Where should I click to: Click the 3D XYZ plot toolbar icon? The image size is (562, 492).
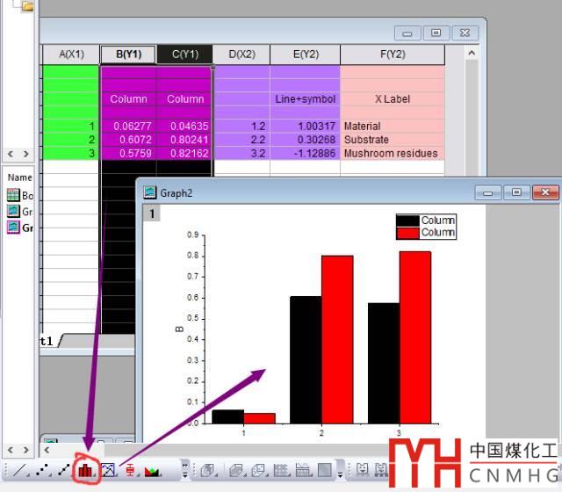pos(208,470)
